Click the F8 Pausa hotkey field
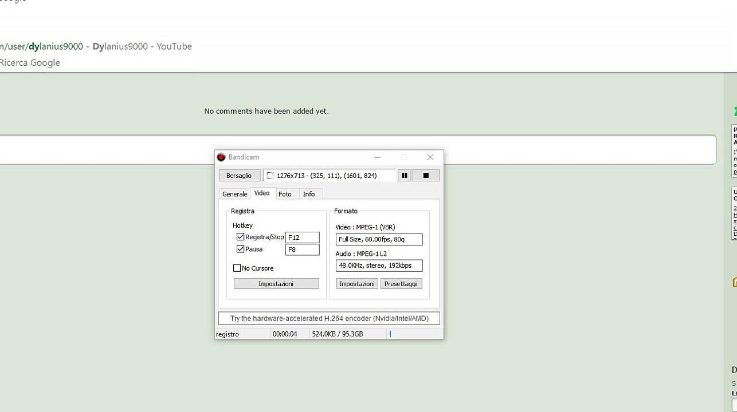Viewport: 737px width, 412px height. 303,250
